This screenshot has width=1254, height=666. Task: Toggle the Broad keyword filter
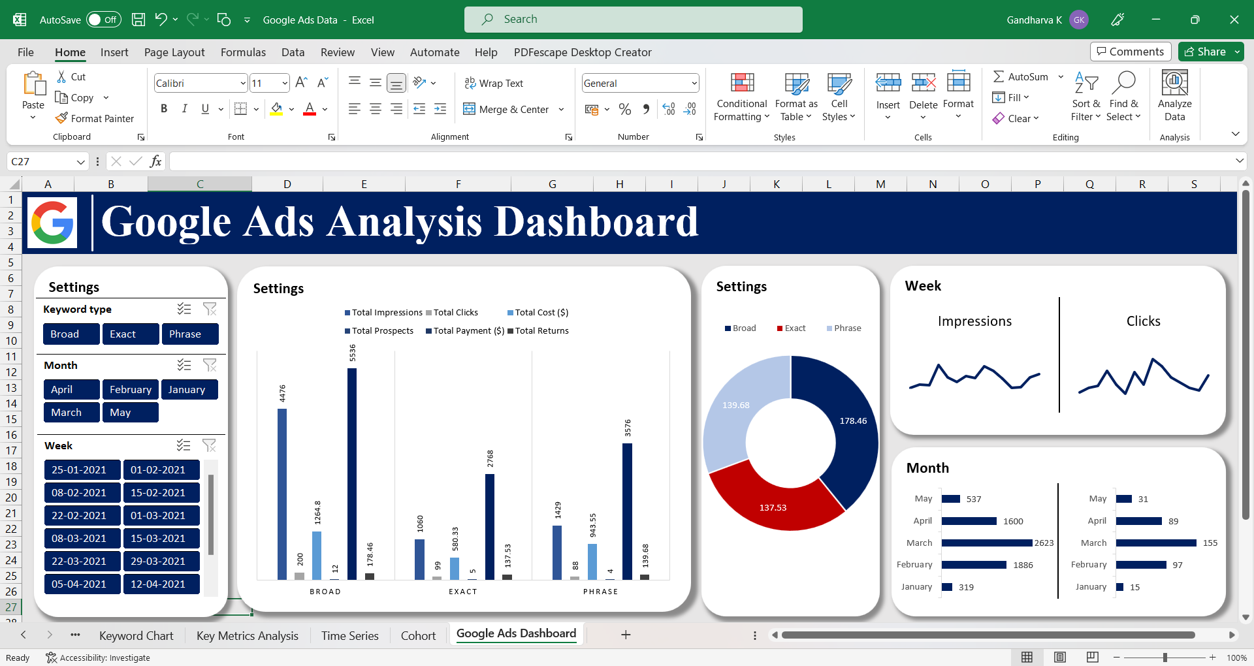click(72, 334)
